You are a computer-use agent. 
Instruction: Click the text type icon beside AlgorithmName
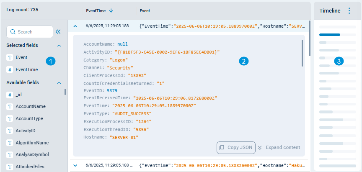point(10,143)
